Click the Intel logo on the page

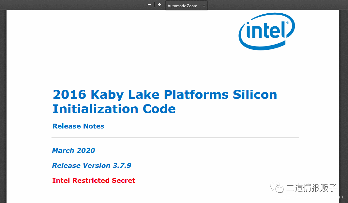(x=266, y=32)
